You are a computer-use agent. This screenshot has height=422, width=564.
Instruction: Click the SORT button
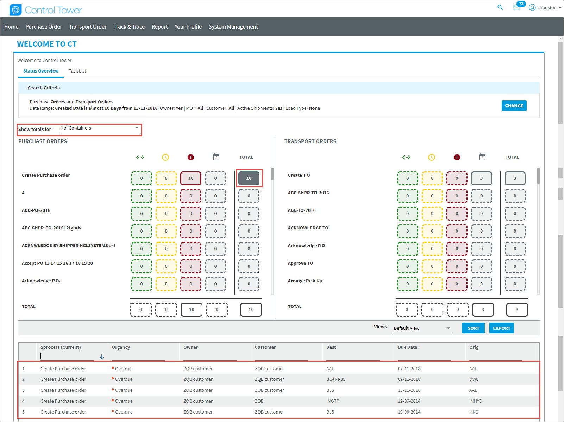click(473, 328)
